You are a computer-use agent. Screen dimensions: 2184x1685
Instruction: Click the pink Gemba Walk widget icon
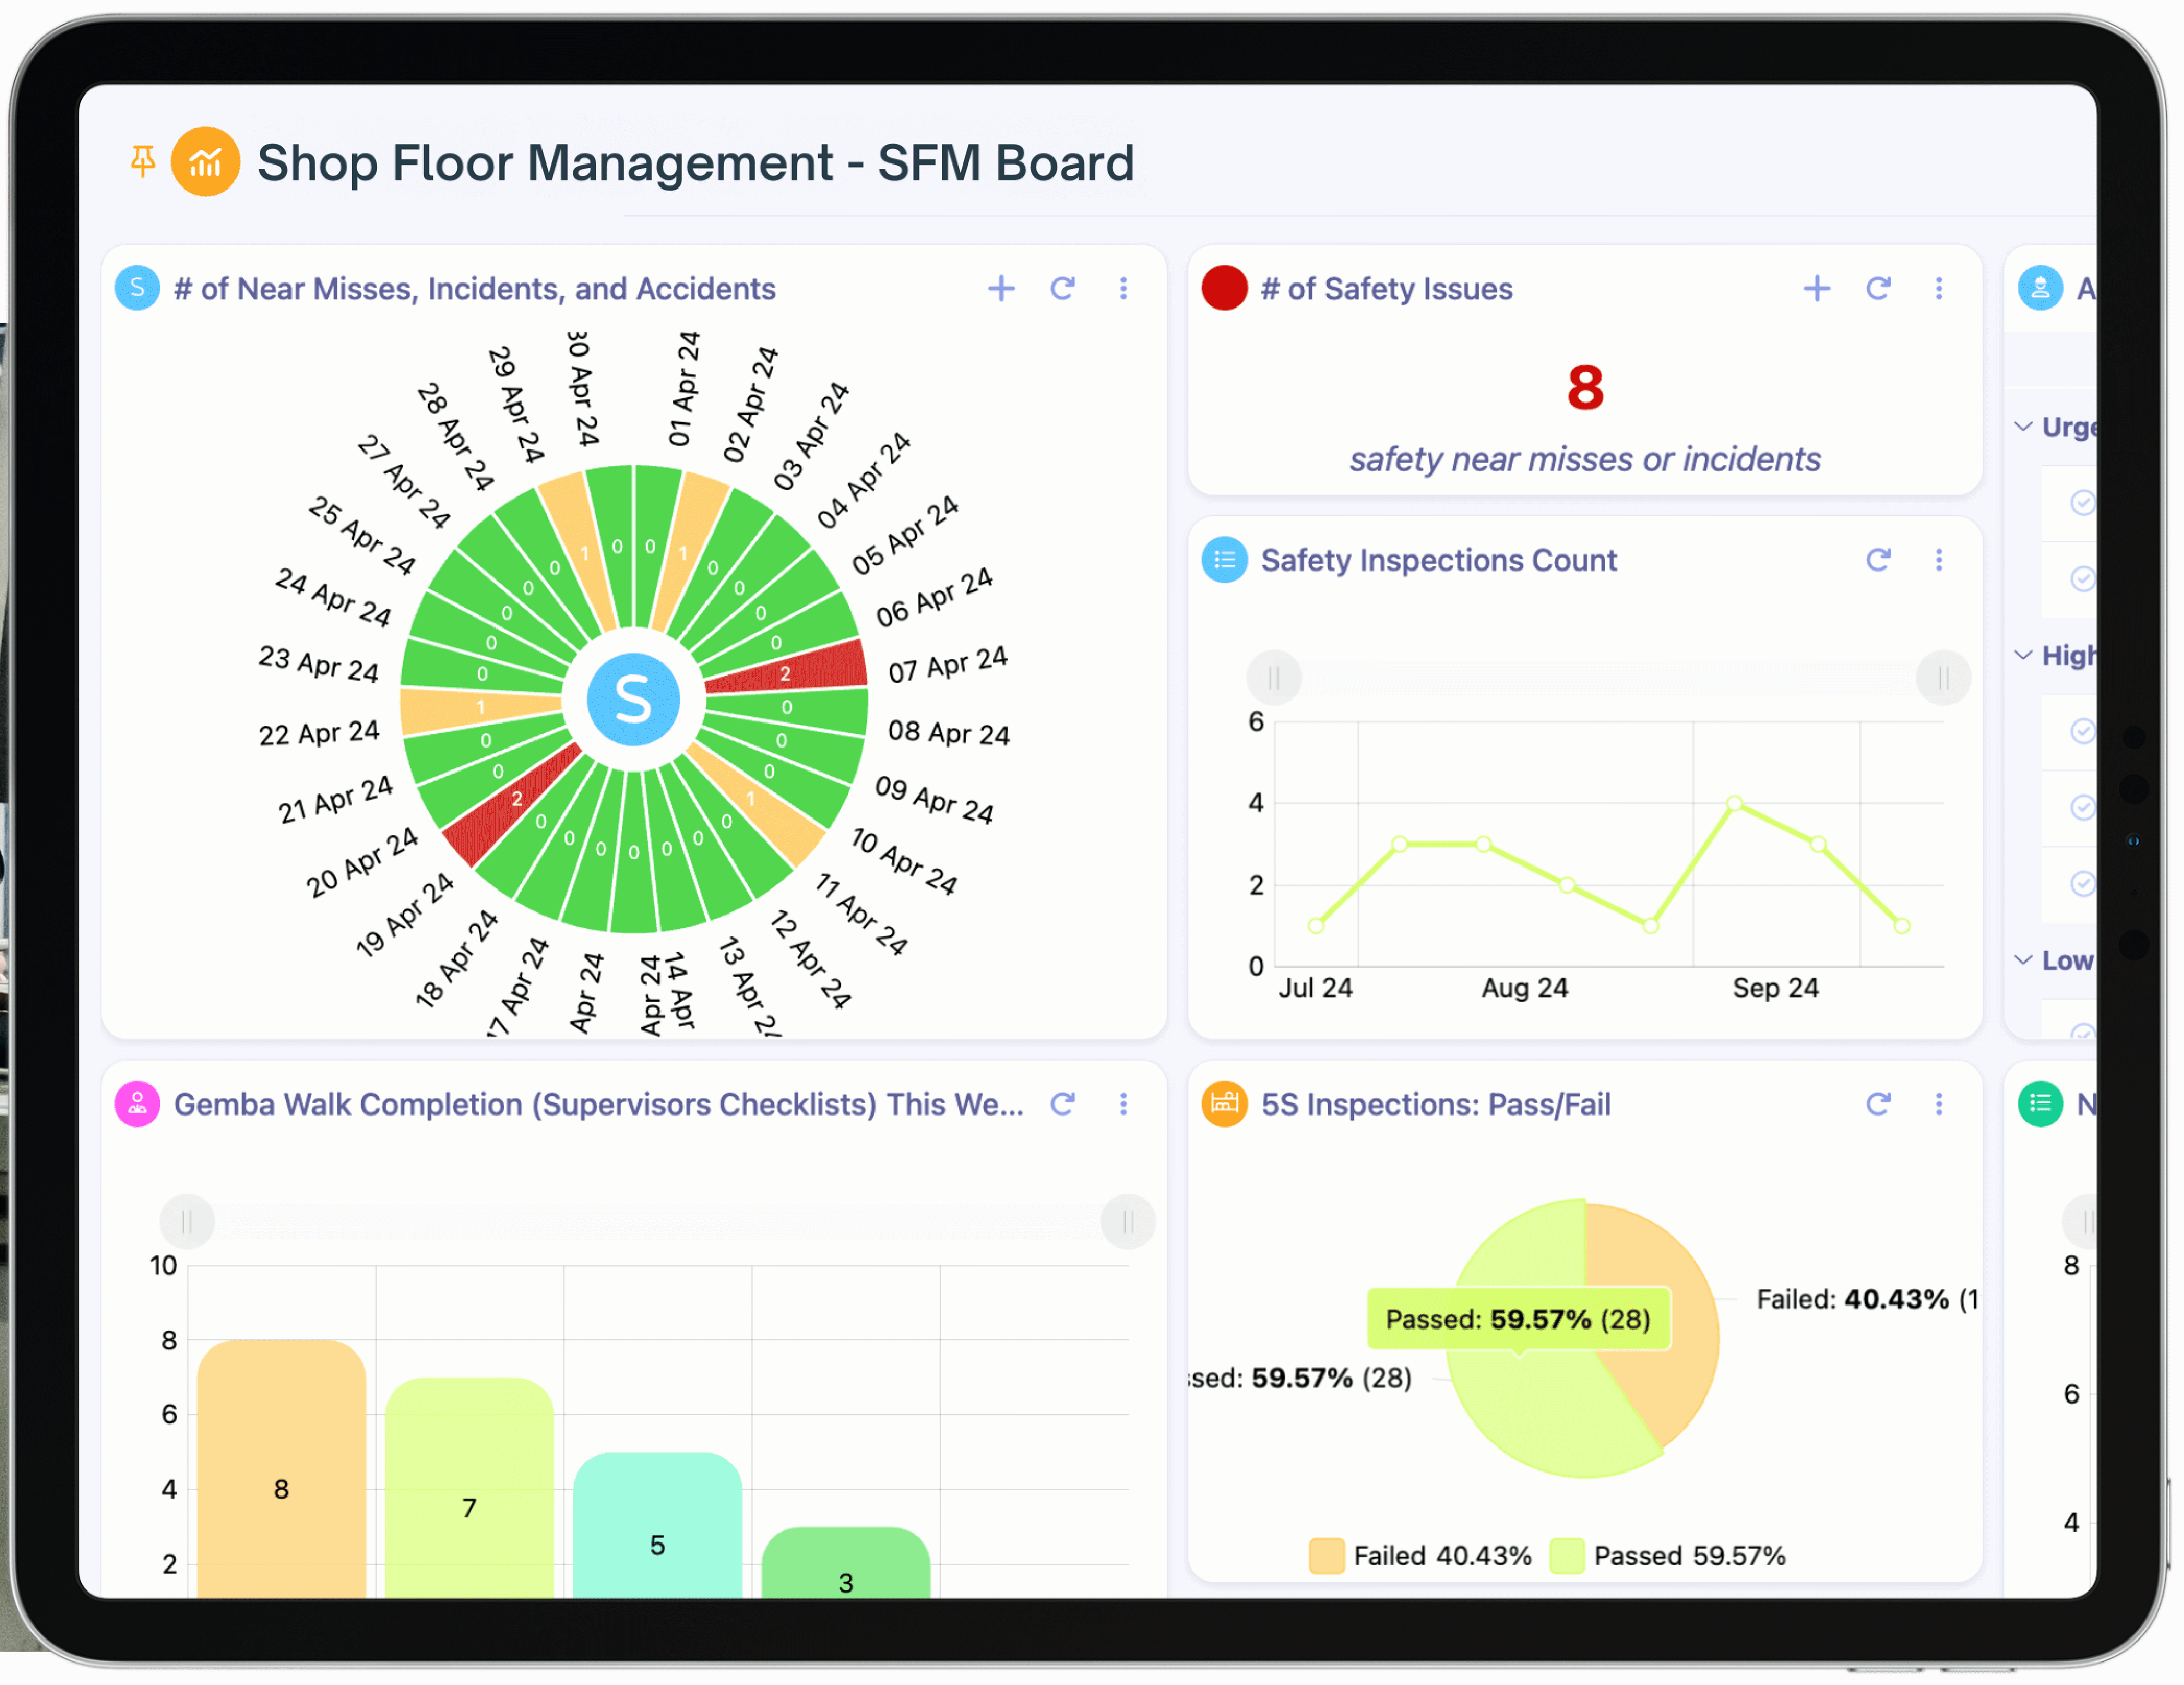(x=138, y=1104)
